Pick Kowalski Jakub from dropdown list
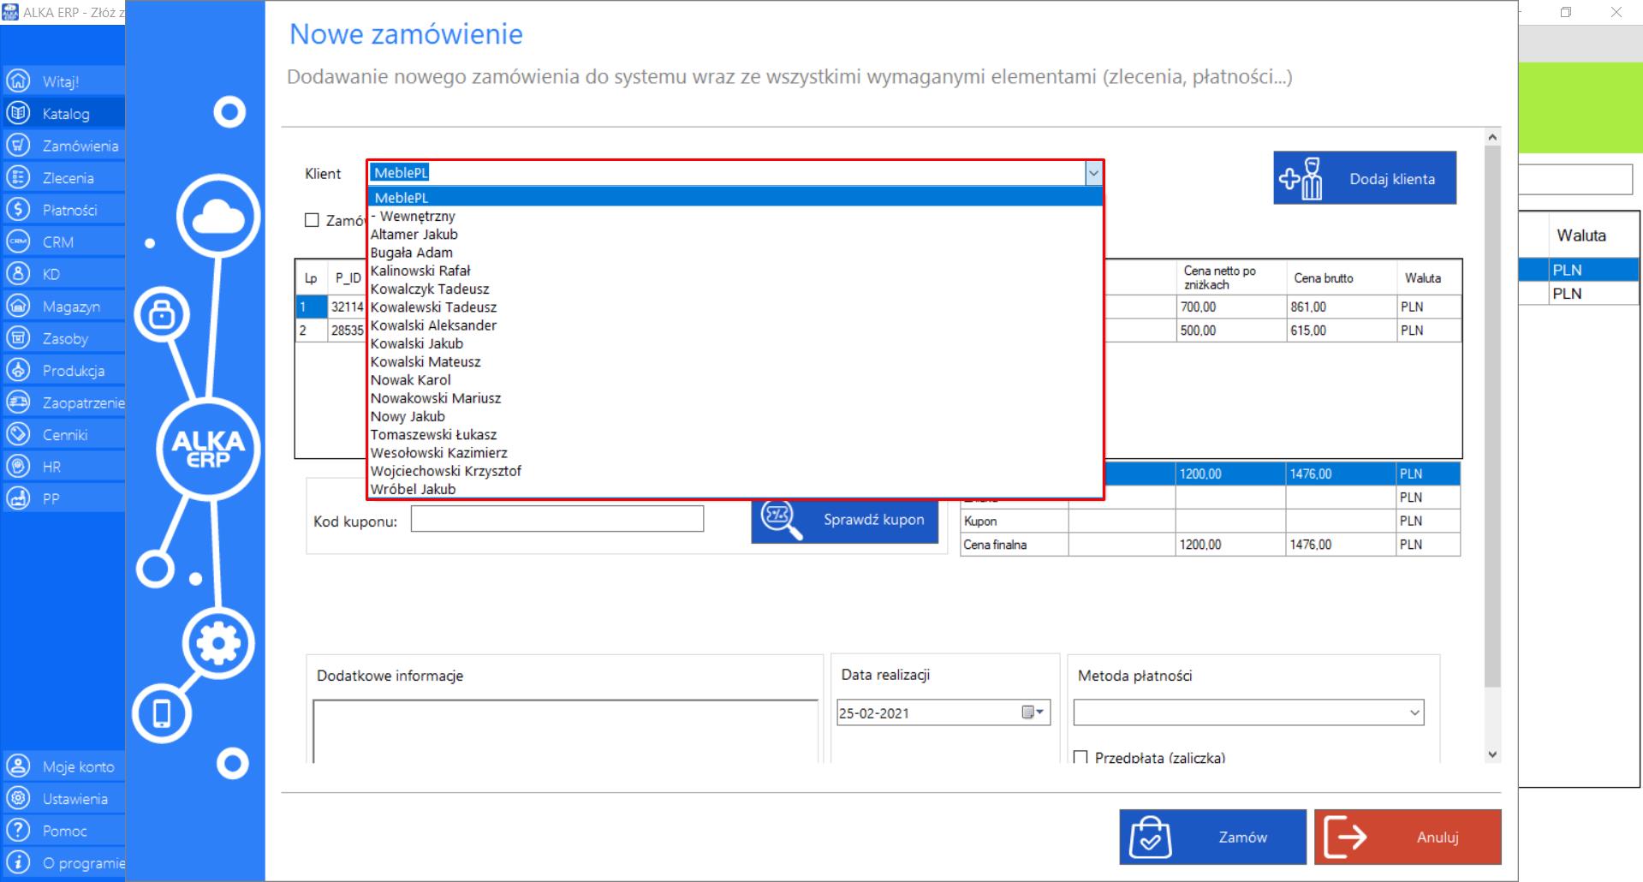This screenshot has width=1643, height=882. 735,343
